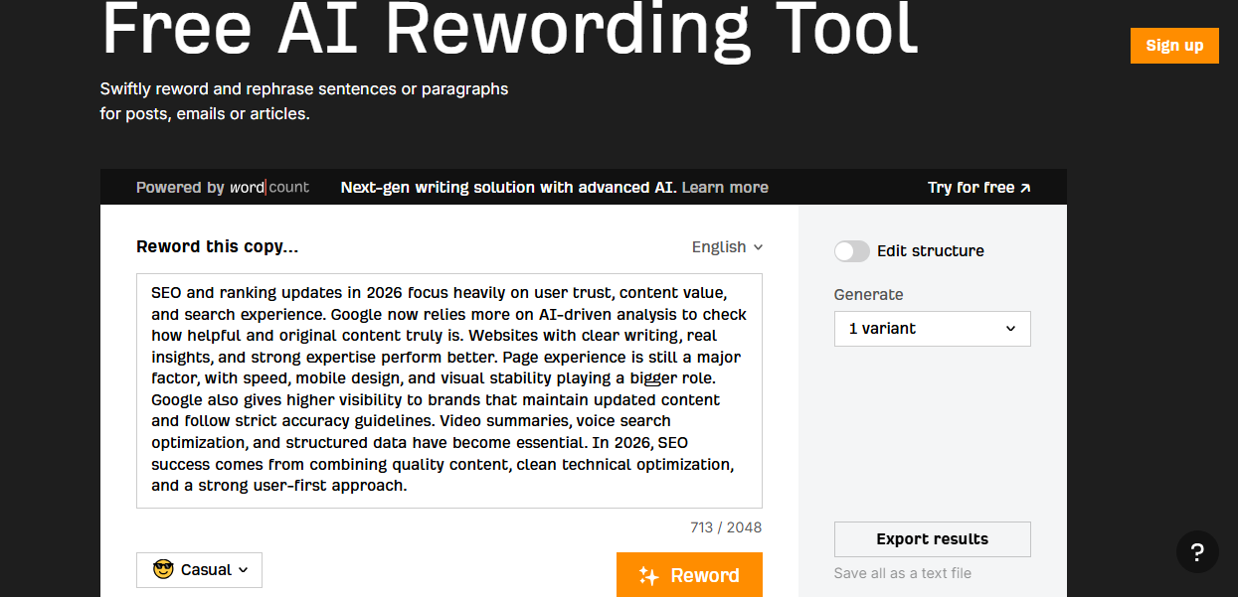Follow the Learn more link

pyautogui.click(x=725, y=188)
